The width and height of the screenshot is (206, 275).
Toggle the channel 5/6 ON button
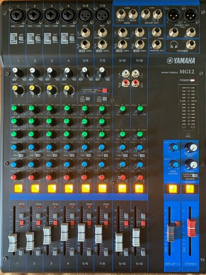coord(86,188)
